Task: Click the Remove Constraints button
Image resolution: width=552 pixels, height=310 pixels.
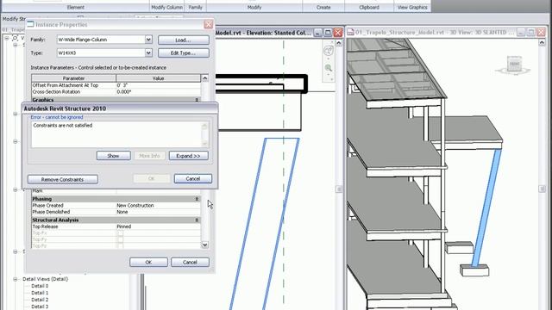Action: tap(63, 179)
